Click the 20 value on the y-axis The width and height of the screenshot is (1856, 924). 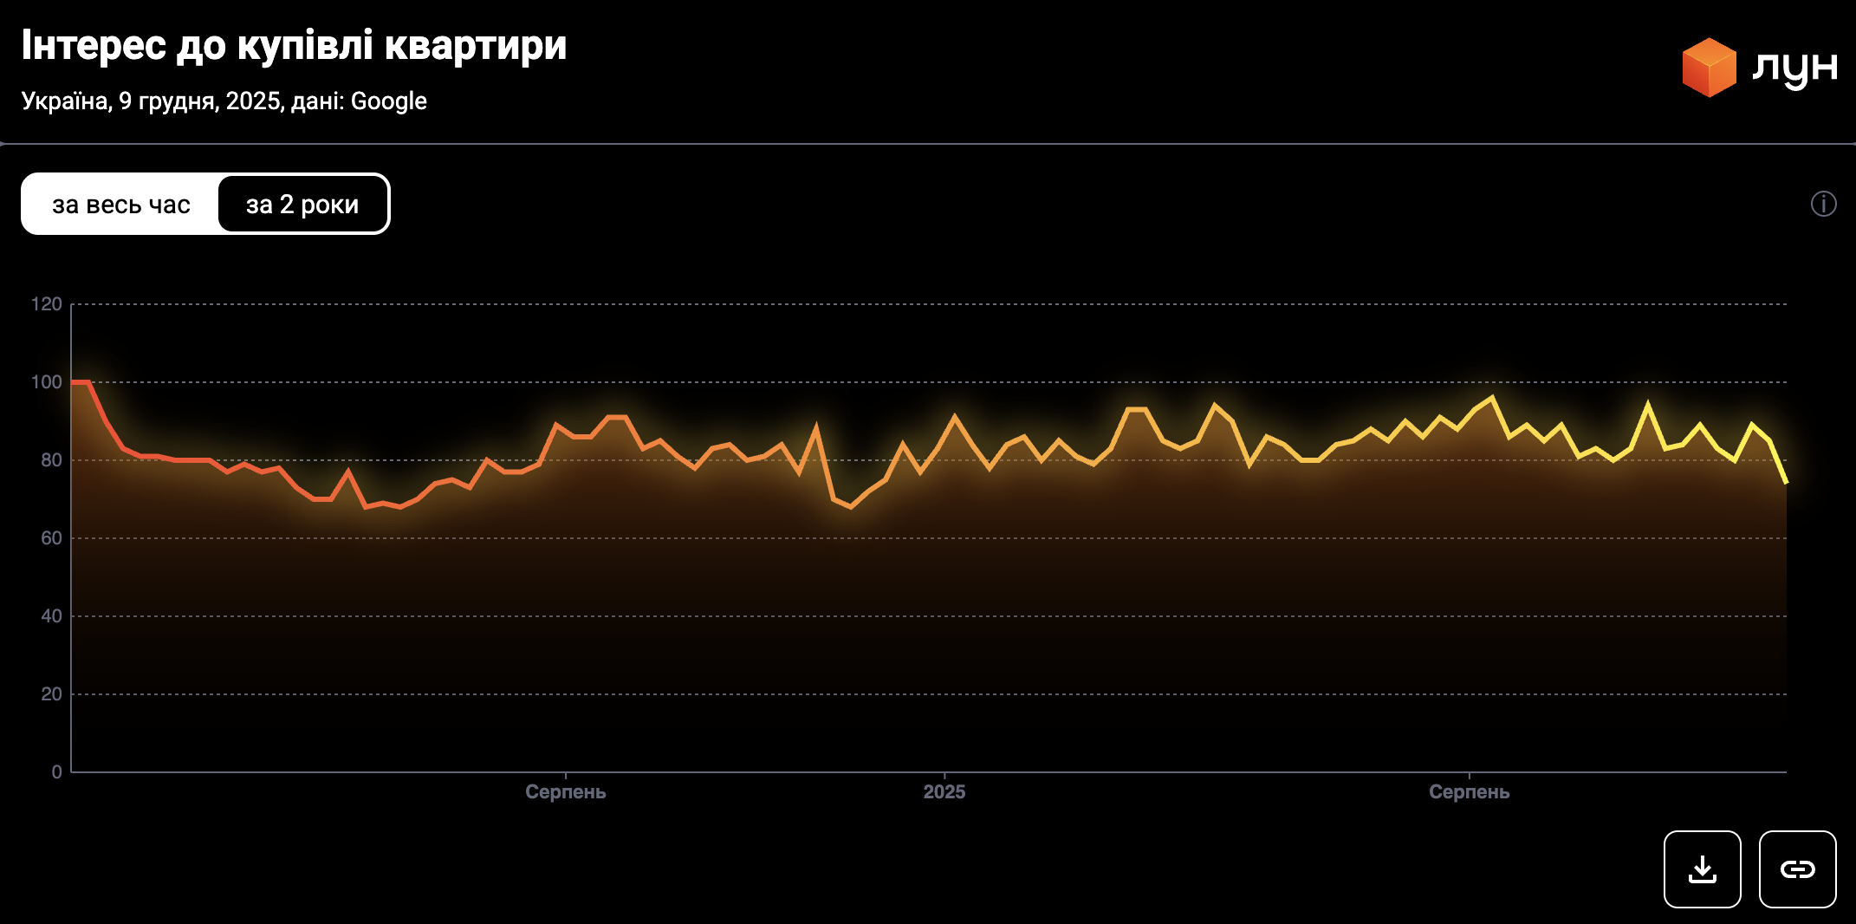click(x=51, y=694)
